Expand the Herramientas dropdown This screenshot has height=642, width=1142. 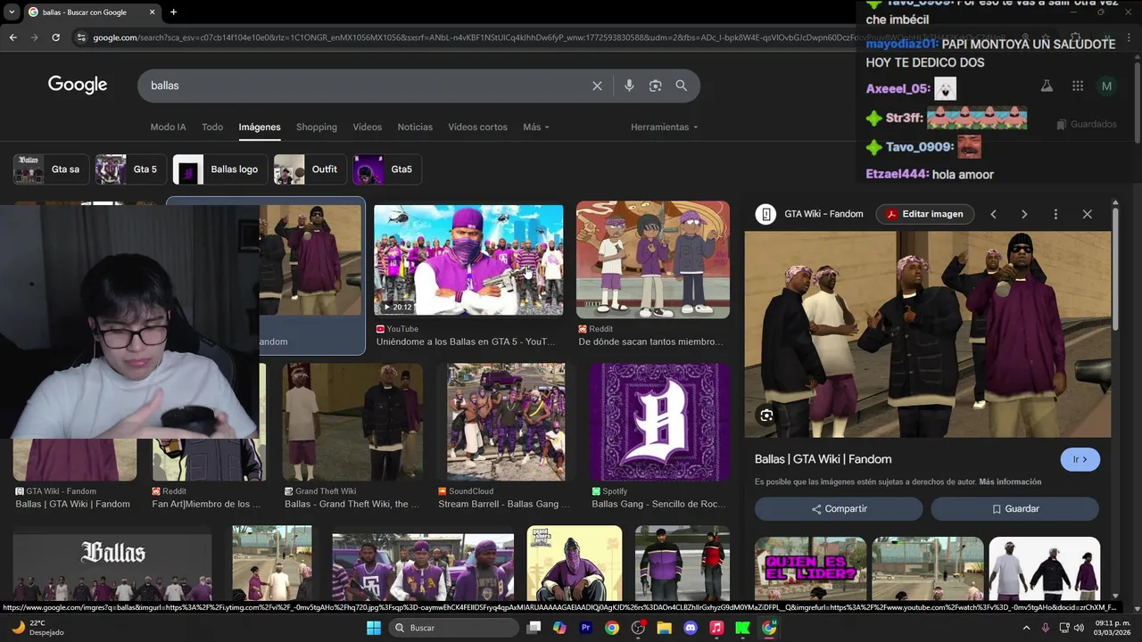[x=665, y=128]
